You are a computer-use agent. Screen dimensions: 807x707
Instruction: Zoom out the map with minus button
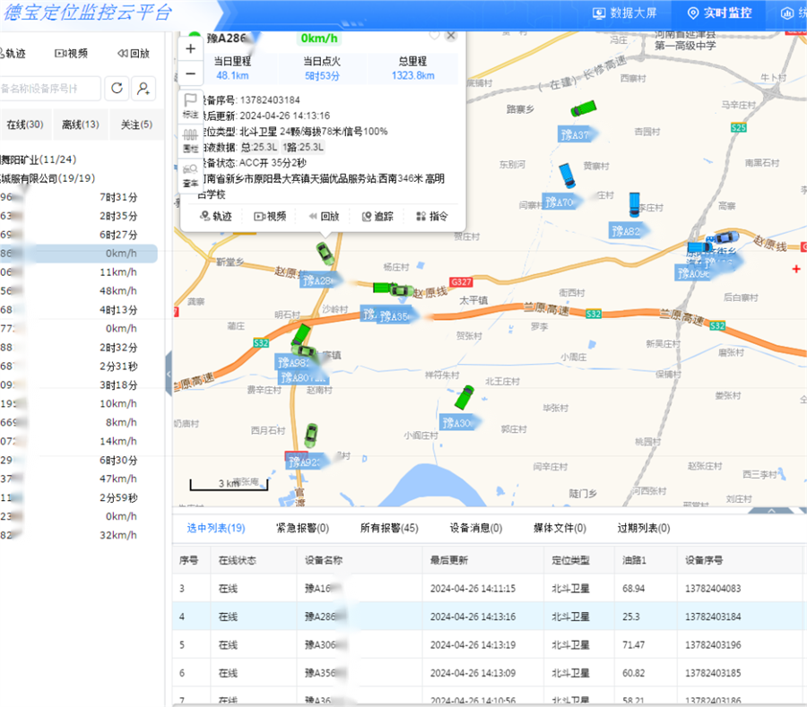coord(190,73)
